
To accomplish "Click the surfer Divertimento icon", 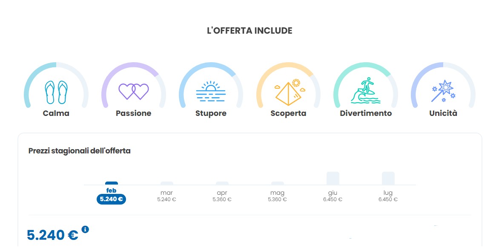I will click(x=366, y=90).
